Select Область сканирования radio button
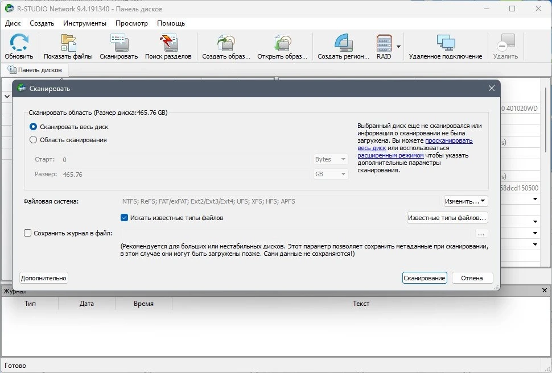Image resolution: width=552 pixels, height=373 pixels. [34, 140]
